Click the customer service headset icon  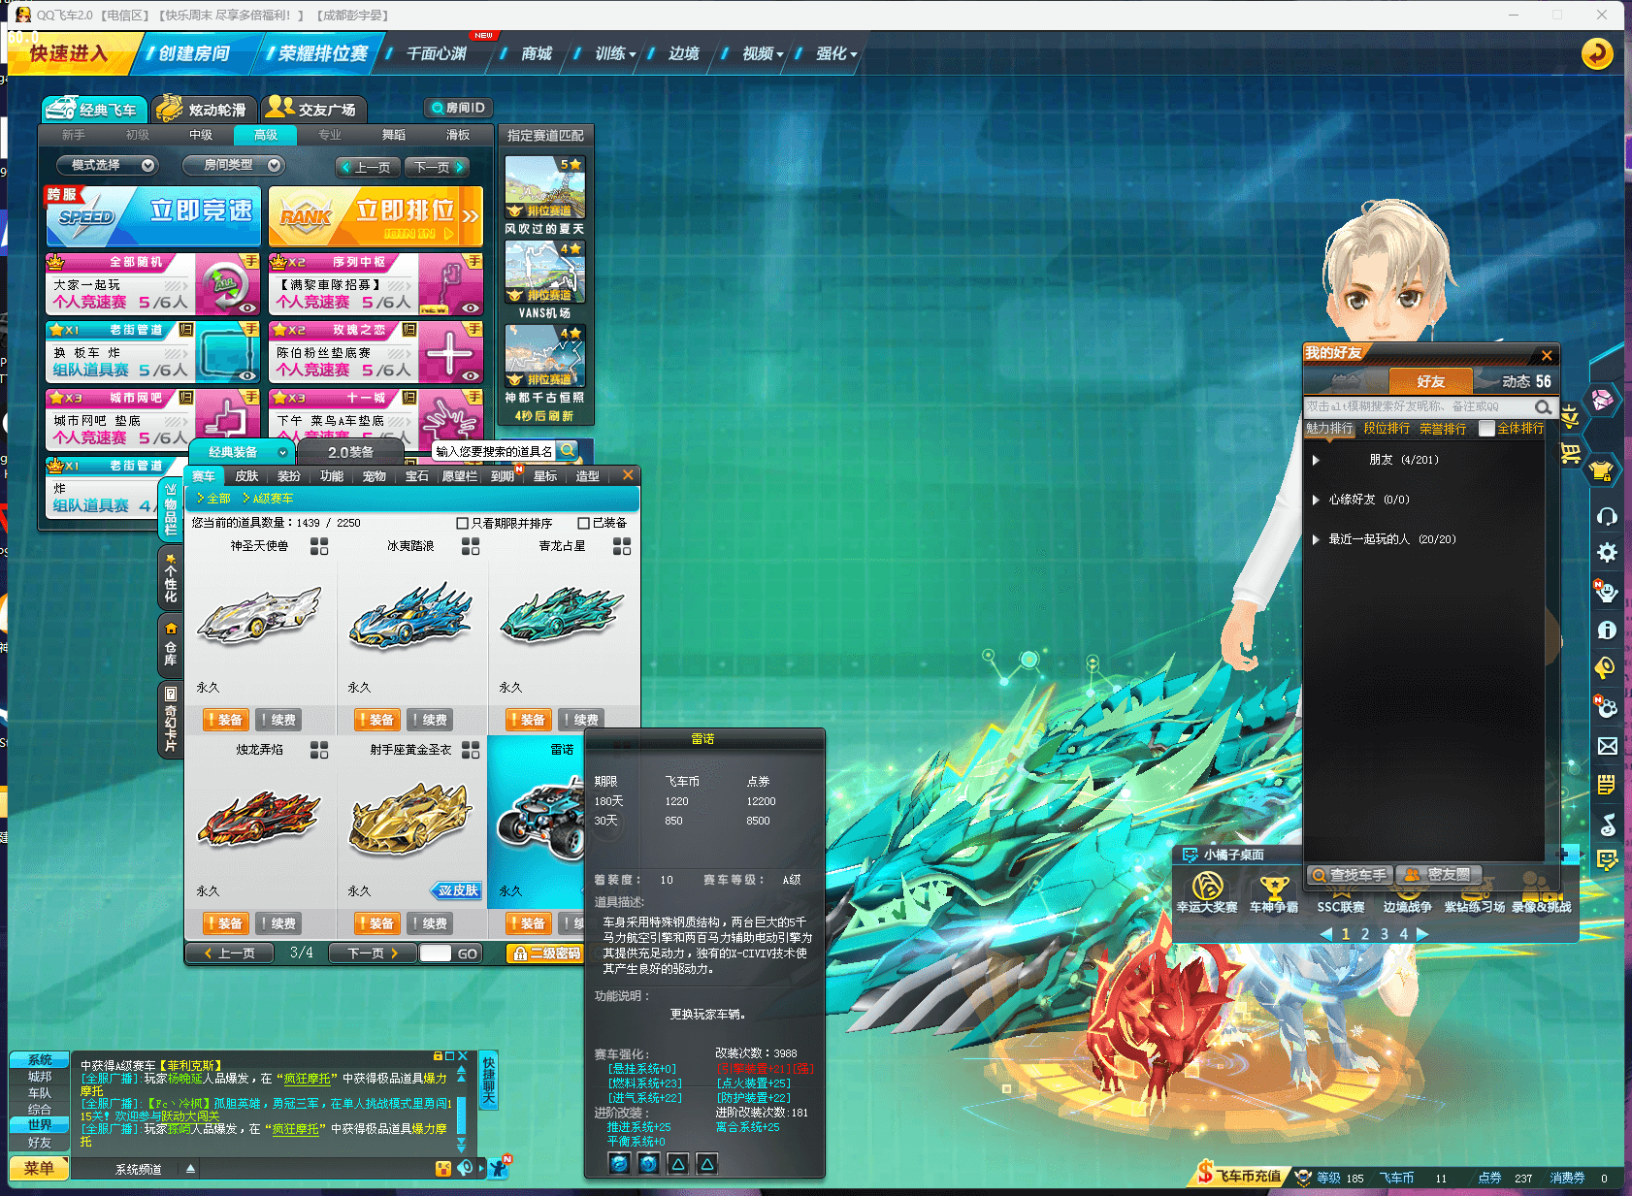tap(1607, 516)
